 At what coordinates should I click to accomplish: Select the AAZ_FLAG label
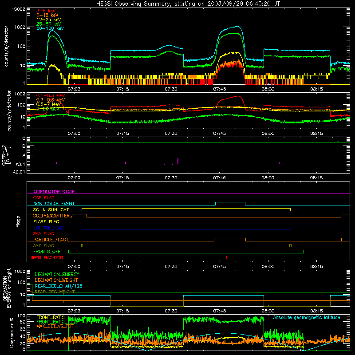43,245
